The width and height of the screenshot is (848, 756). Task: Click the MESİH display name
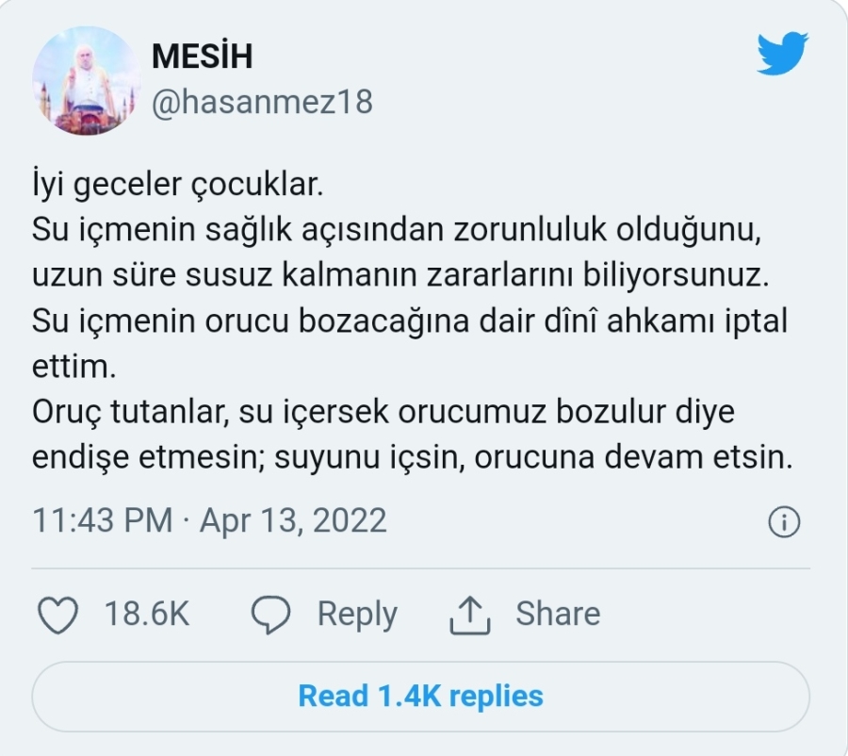[x=203, y=57]
